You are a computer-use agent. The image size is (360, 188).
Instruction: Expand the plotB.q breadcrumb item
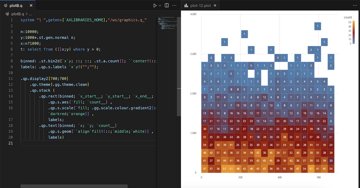pos(18,14)
